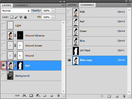Switch to Layers tab in left panel
Screen dimensions: 132x99
coord(7,6)
